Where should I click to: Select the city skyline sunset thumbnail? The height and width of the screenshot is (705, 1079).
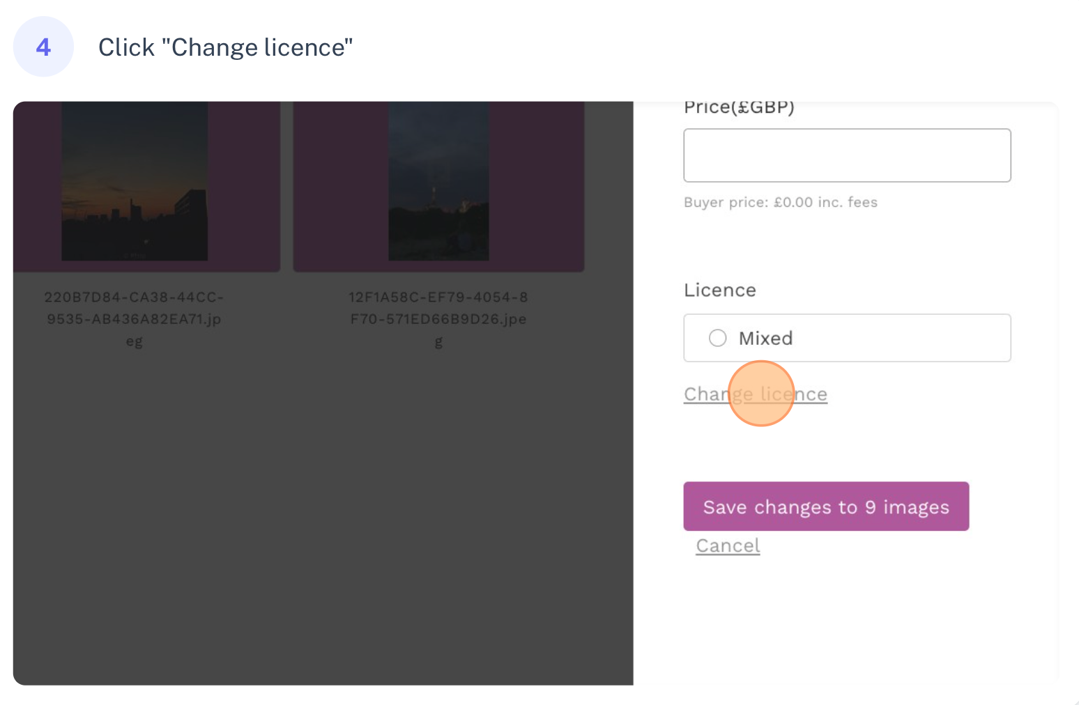(x=135, y=181)
